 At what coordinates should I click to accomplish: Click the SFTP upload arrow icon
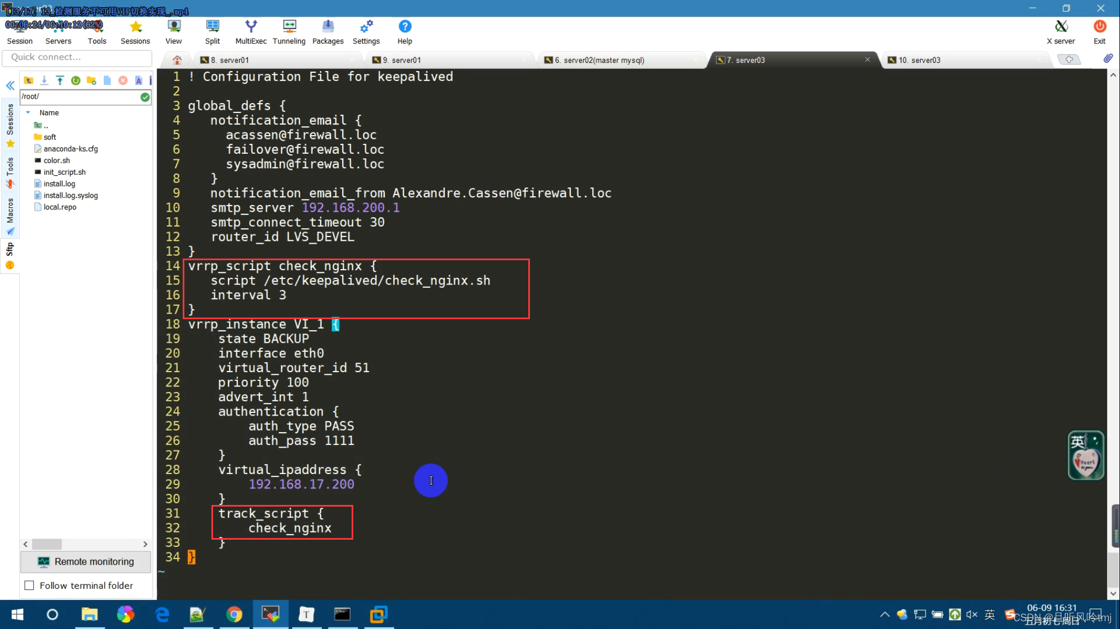[60, 80]
